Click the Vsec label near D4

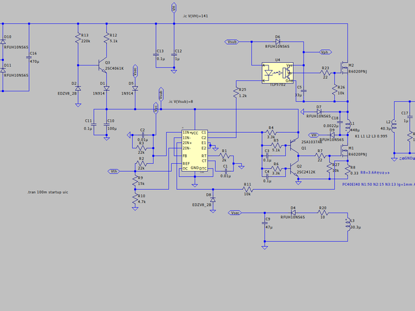[235, 213]
